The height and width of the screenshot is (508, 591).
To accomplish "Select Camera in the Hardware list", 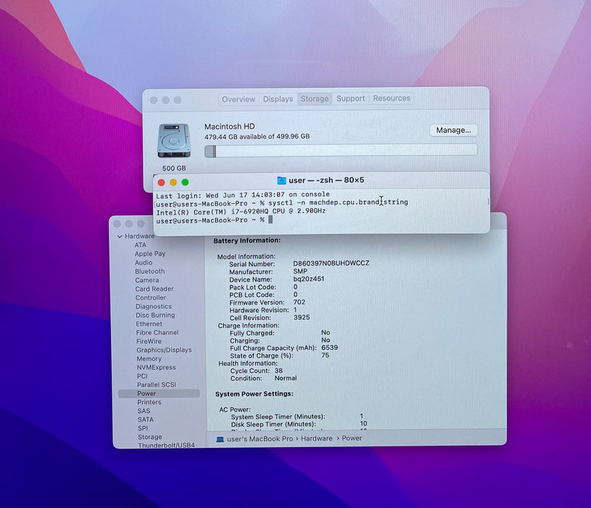I will tap(147, 280).
